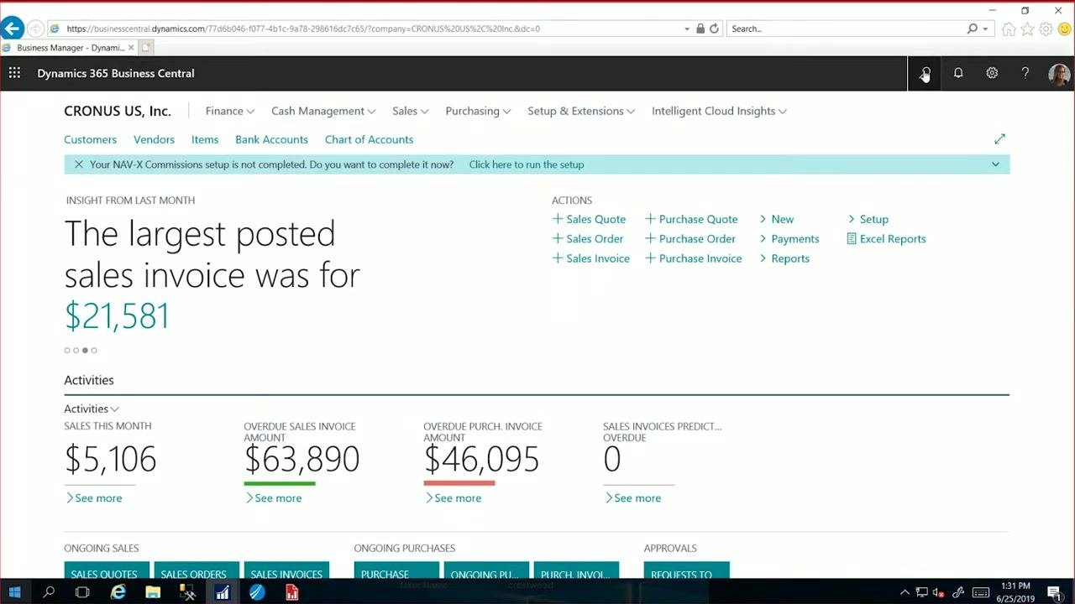Open a new browser tab
The image size is (1075, 604).
point(146,48)
